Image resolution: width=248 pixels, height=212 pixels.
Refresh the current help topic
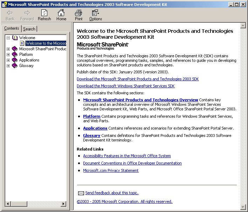tap(44, 15)
